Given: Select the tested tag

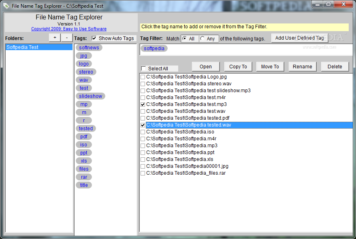Looking at the screenshot, I should [x=86, y=129].
